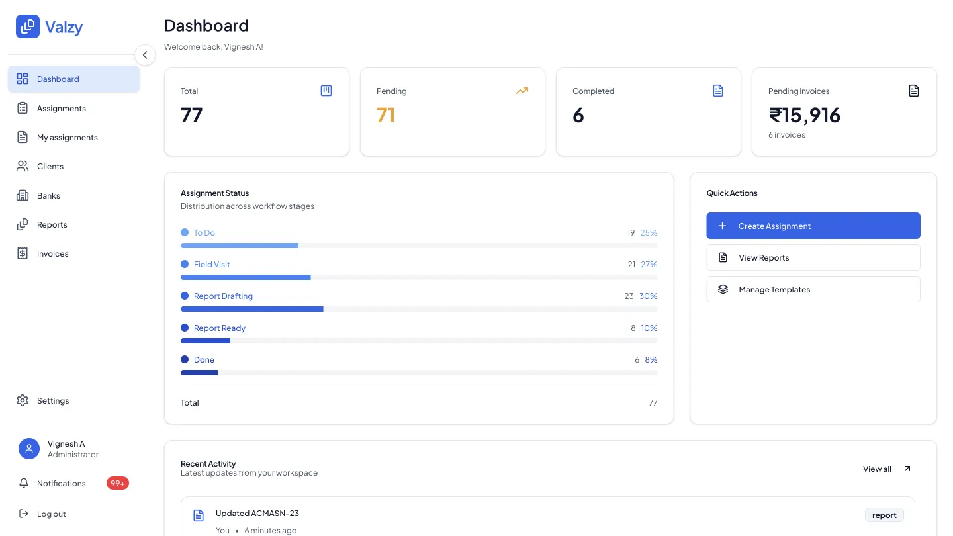Click the Manage Templates button

(813, 289)
